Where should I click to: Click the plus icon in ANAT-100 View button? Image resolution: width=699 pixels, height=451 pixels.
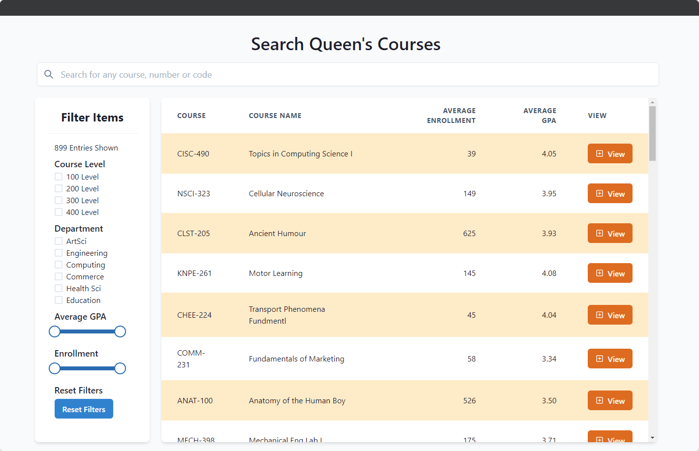pos(600,401)
